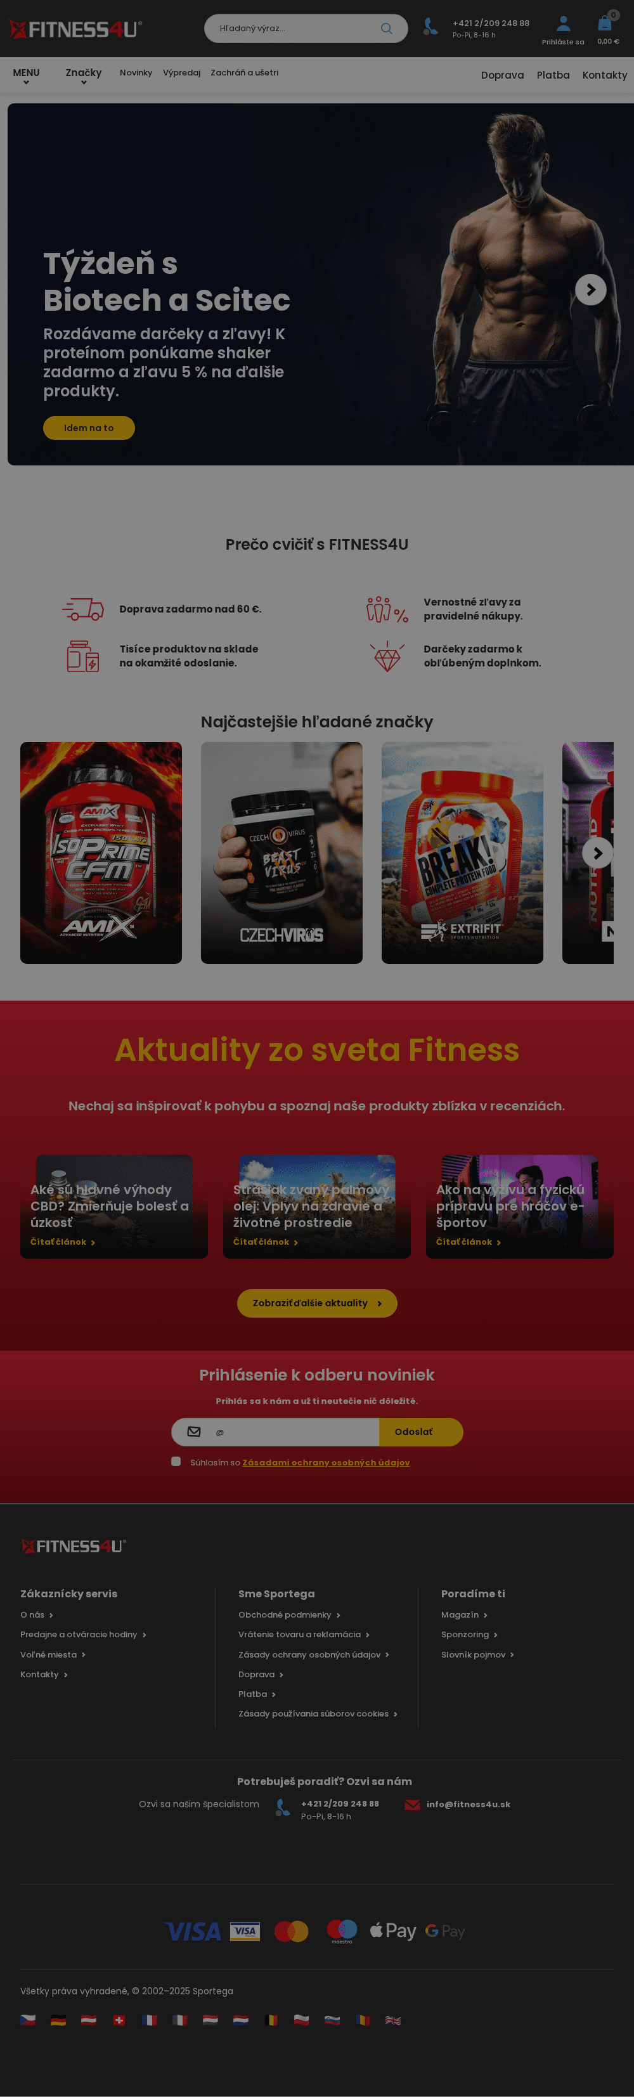Click the Prihláste sa user icon
634x2097 pixels.
pyautogui.click(x=563, y=23)
